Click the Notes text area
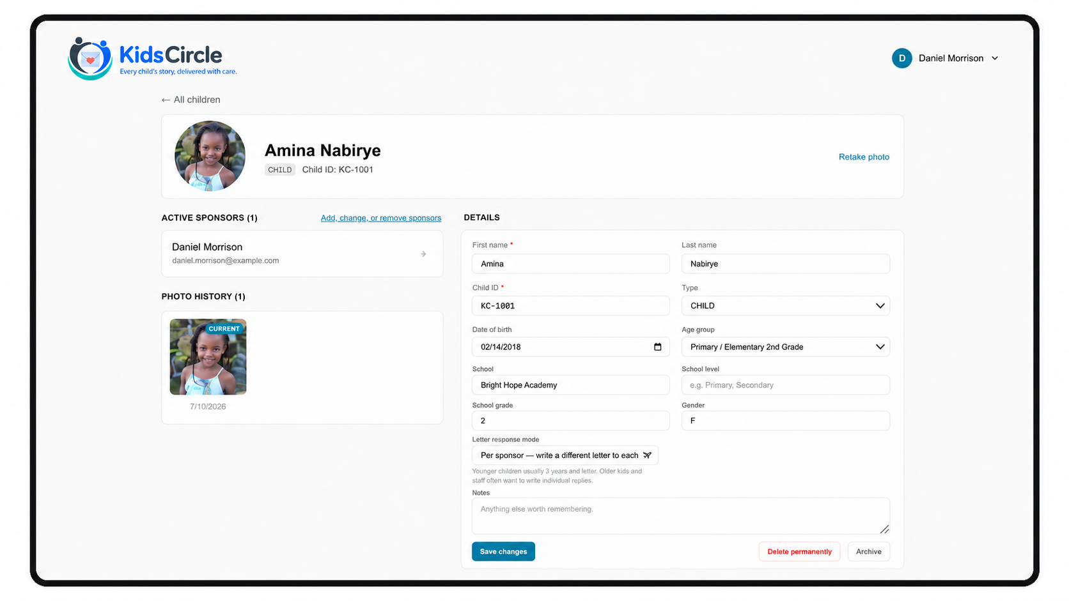 pos(680,516)
